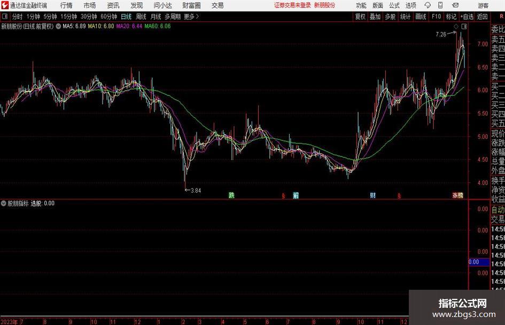Switch to the 1分钟 period tab
Image resolution: width=505 pixels, height=325 pixels.
pyautogui.click(x=33, y=17)
